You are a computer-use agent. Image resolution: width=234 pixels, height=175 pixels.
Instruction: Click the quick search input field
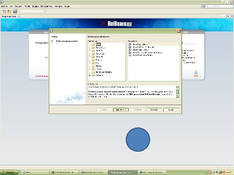[x=219, y=6]
